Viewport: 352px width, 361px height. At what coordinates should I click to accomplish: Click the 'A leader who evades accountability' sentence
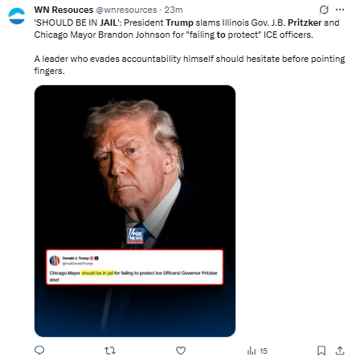coord(190,64)
